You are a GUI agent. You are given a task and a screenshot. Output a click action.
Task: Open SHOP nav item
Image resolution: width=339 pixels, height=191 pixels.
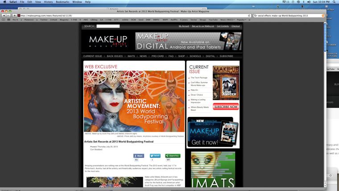pos(182,56)
